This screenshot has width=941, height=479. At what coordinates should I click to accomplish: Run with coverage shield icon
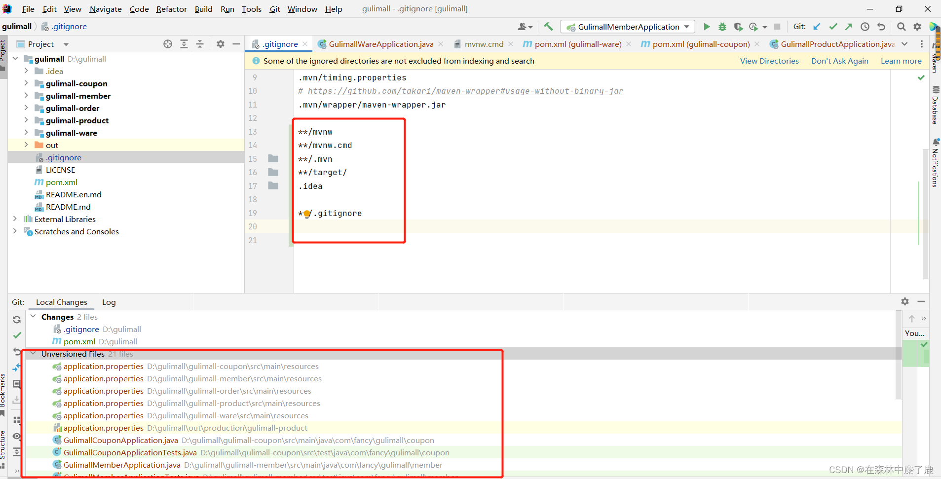click(x=738, y=27)
